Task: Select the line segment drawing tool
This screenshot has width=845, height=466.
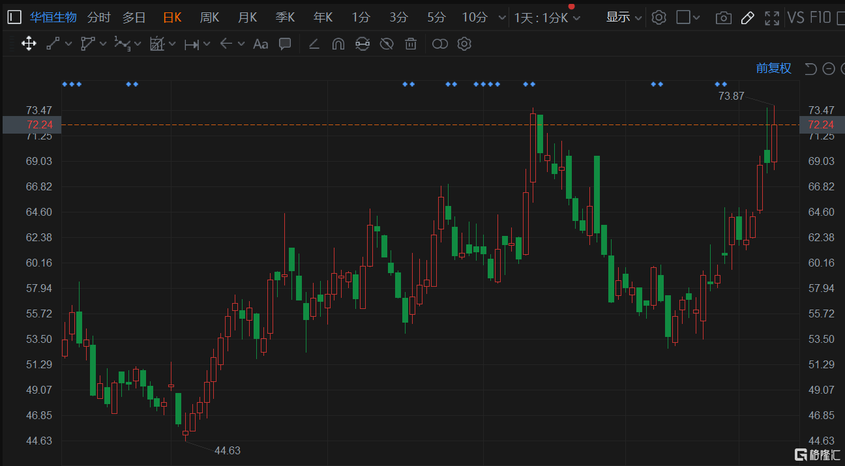Action: click(53, 44)
